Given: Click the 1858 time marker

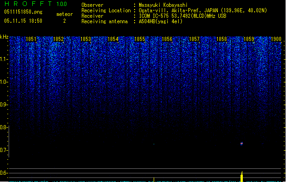Looking at the screenshot, I should point(221,39).
